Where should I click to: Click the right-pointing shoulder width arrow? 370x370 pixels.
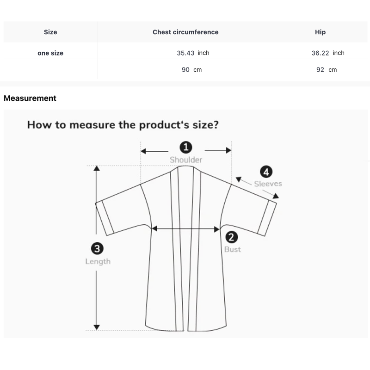coord(218,150)
